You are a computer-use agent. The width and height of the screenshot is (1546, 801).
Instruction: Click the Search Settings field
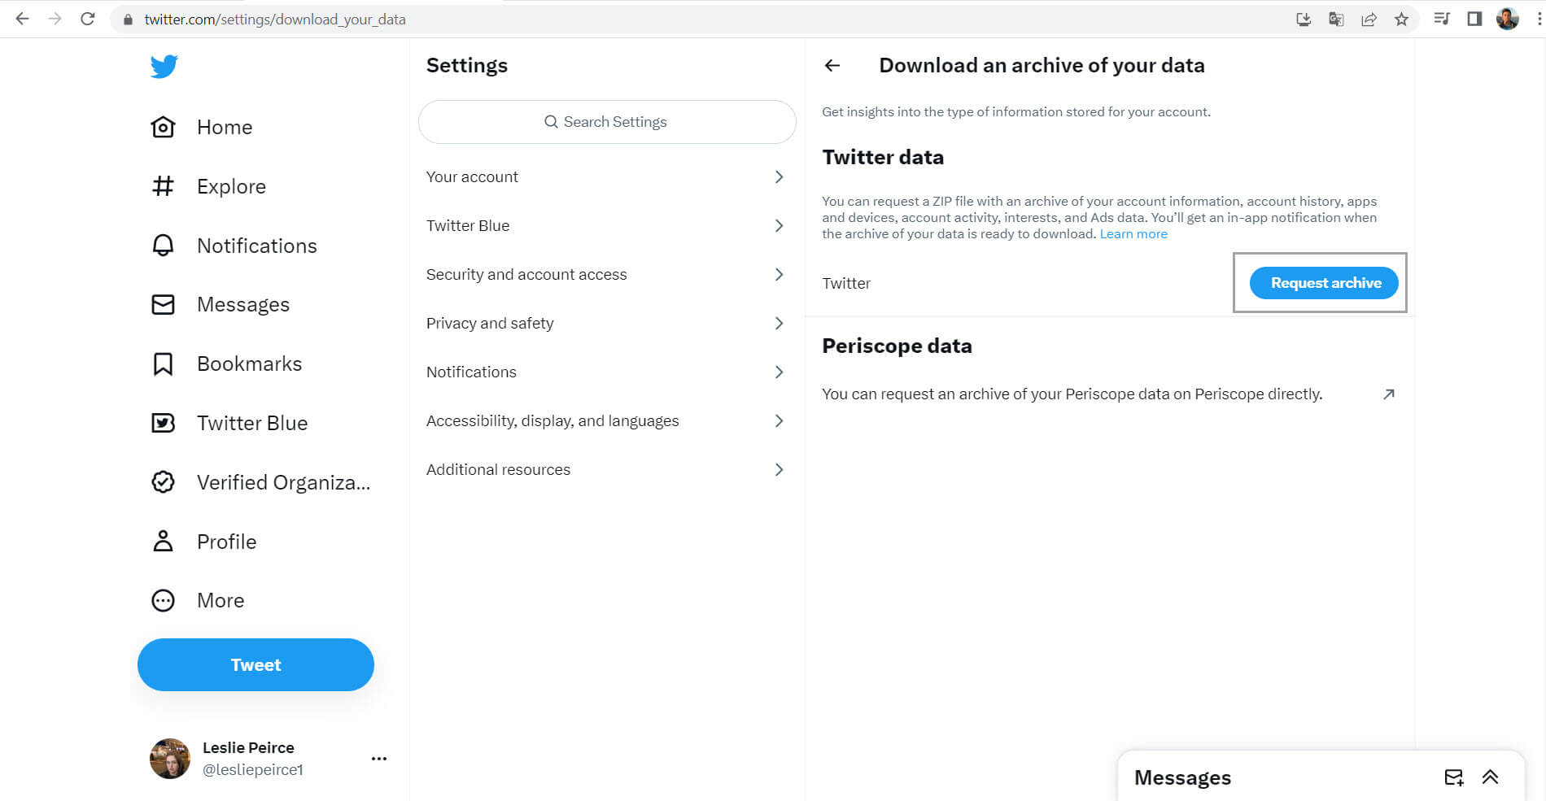coord(607,122)
